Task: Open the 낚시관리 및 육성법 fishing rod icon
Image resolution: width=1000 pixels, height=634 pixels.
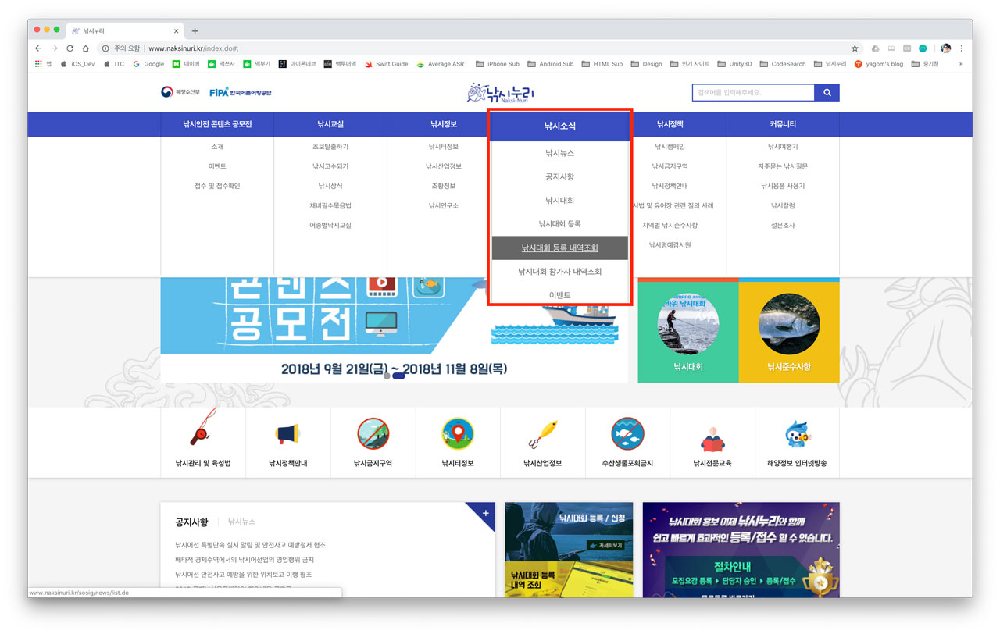Action: pos(202,432)
